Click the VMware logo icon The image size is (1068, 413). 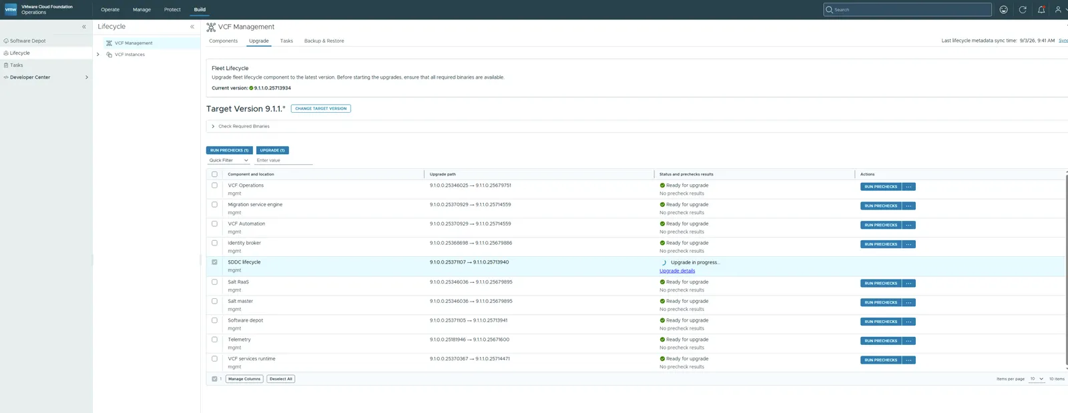click(x=11, y=9)
